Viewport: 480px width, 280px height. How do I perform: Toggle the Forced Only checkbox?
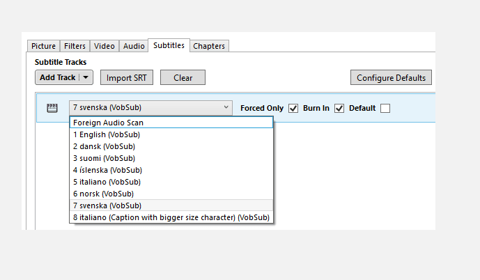293,108
